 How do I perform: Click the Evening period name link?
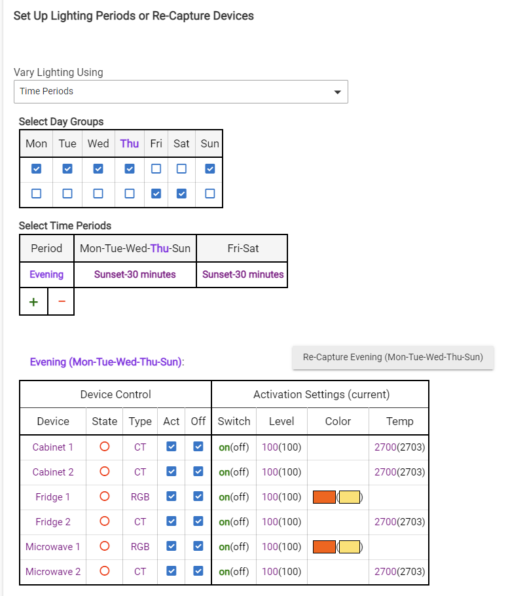pos(46,274)
